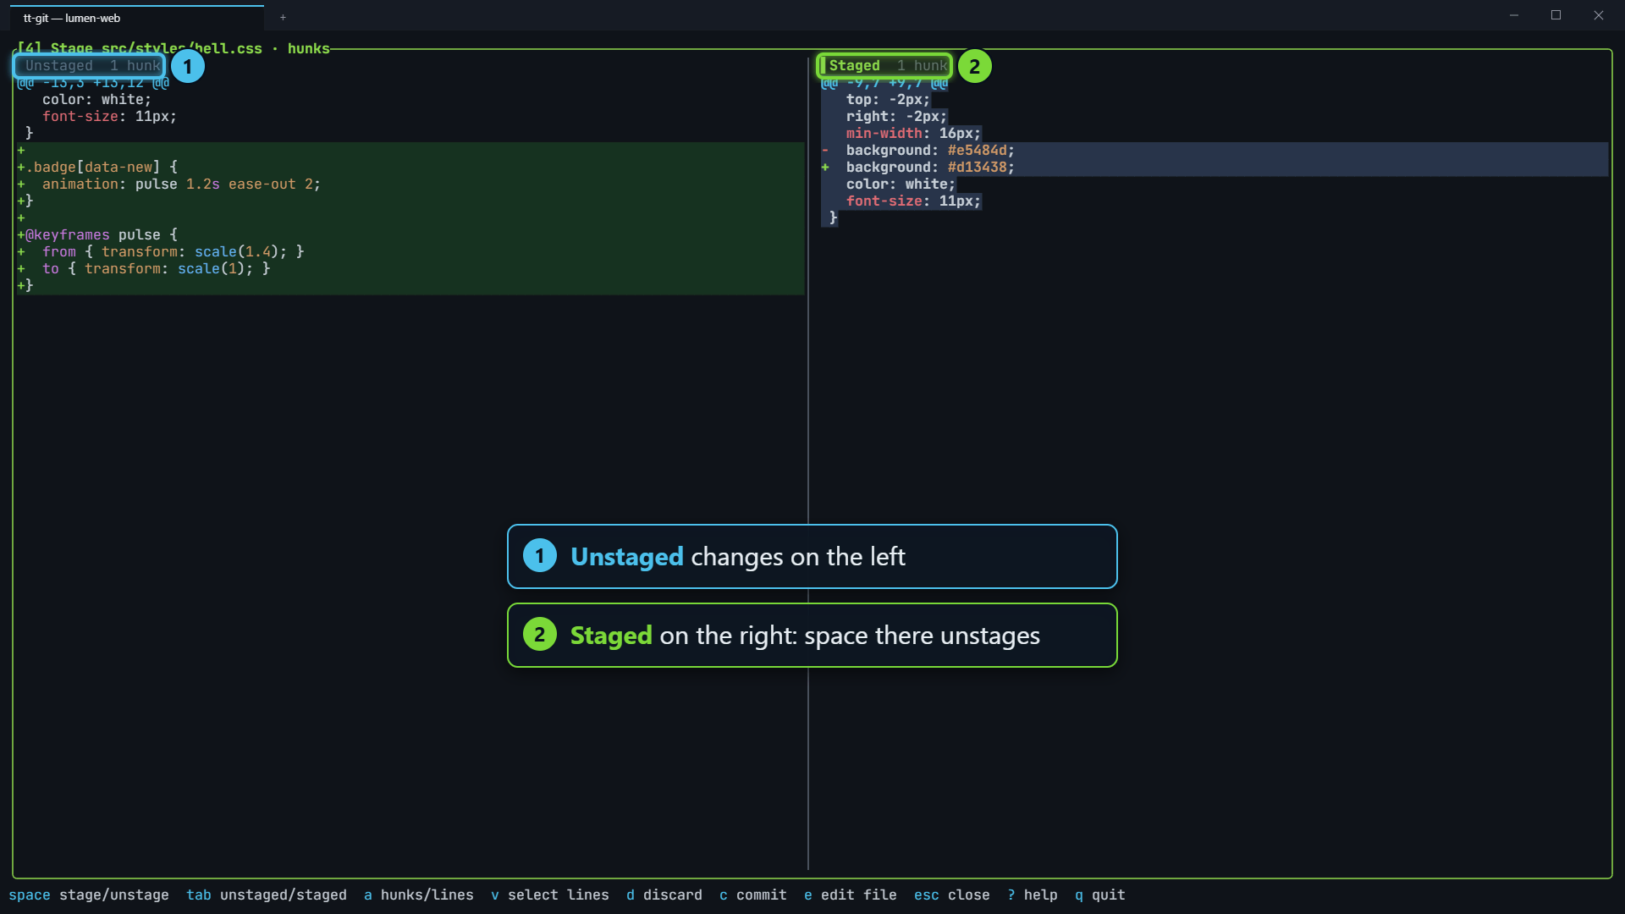Toggle hunks/lines mode in footer
The image size is (1625, 914).
click(x=419, y=895)
